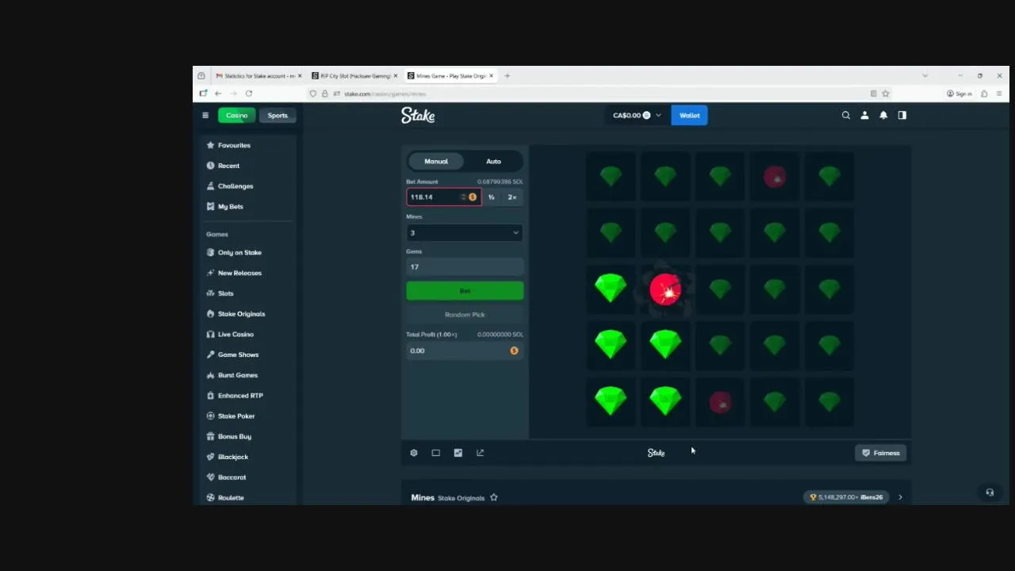Expand the CA$0.00 balance currency dropdown

click(637, 115)
